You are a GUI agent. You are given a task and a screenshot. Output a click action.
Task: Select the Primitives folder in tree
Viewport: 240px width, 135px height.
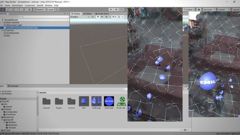(11, 115)
